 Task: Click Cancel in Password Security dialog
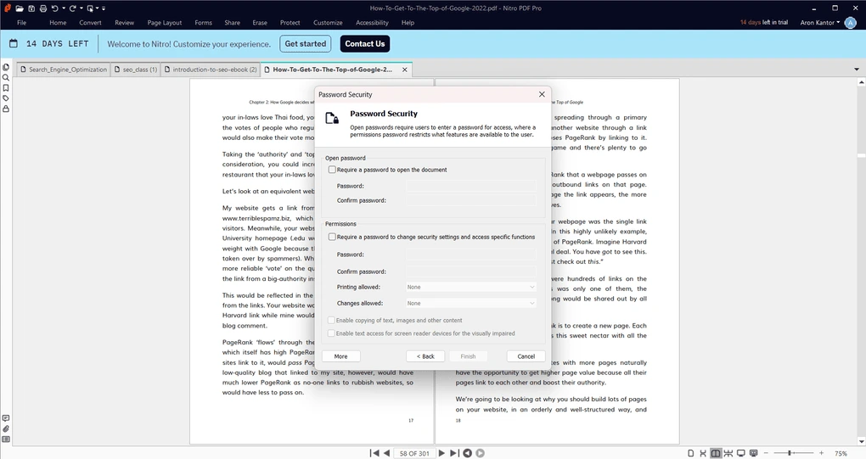tap(526, 356)
